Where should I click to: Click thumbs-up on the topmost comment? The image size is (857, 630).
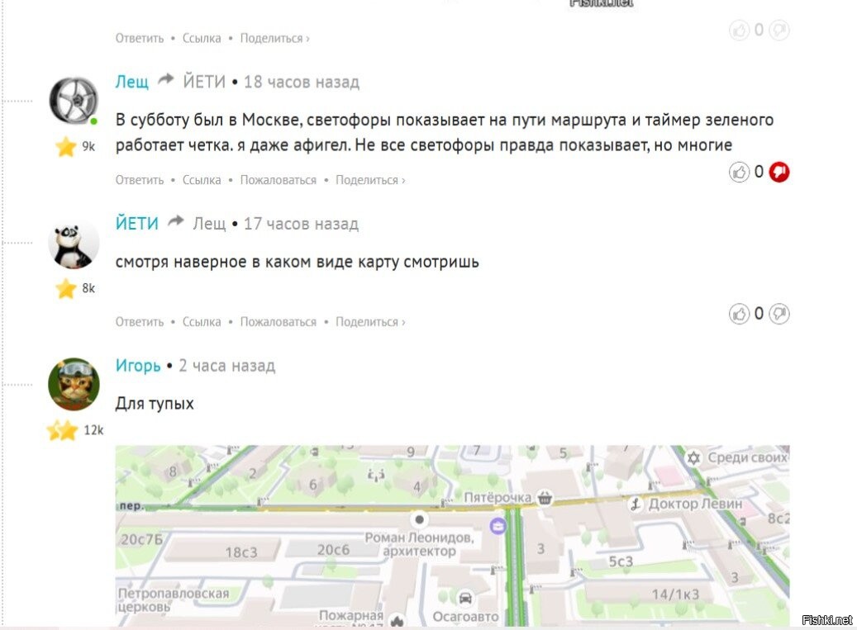pos(739,30)
